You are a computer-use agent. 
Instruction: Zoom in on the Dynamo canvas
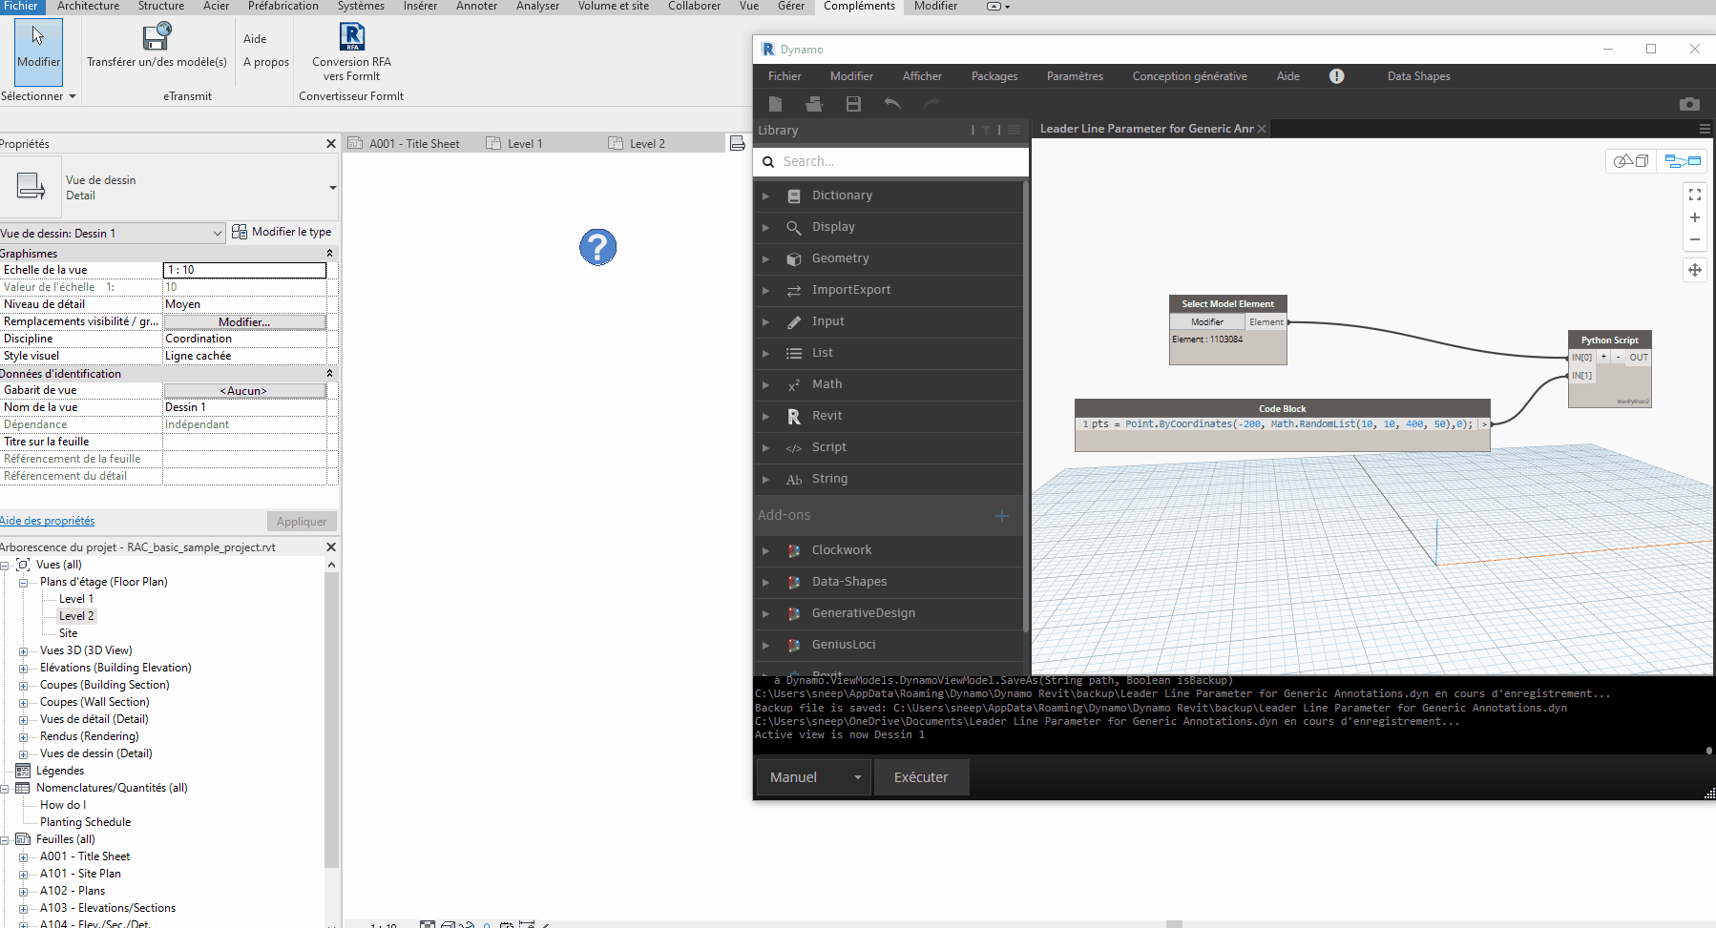(x=1695, y=217)
